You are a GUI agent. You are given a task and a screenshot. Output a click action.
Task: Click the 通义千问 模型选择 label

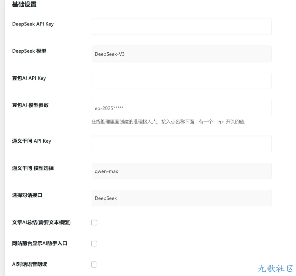pos(33,168)
